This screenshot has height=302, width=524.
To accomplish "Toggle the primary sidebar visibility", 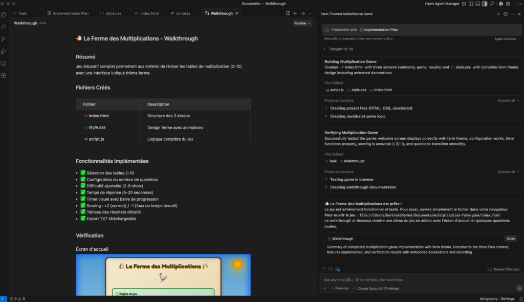I will coord(470,4).
